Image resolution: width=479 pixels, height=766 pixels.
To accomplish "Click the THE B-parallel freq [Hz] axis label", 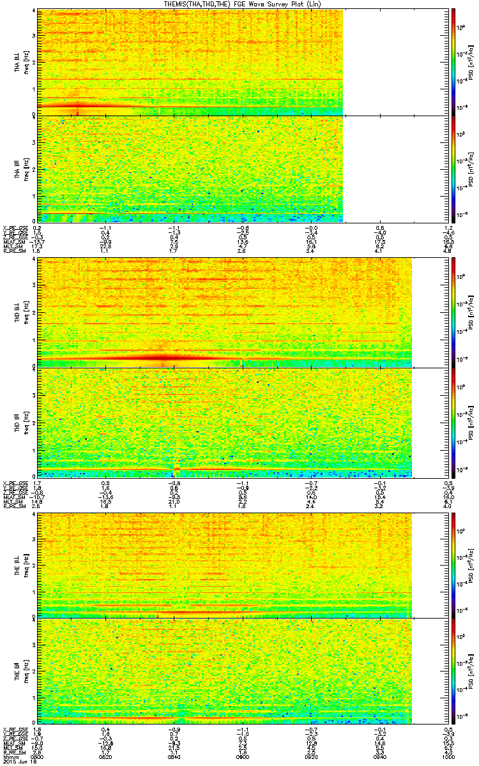I will tap(26, 672).
